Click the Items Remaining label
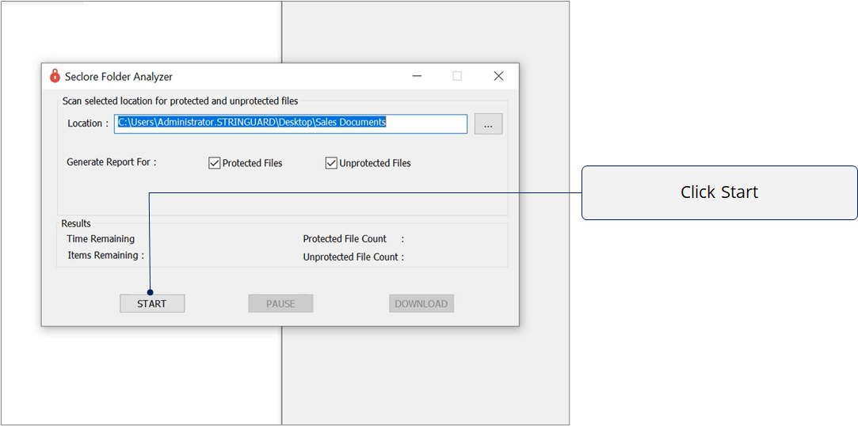Screen dimensions: 858x426 coord(105,256)
